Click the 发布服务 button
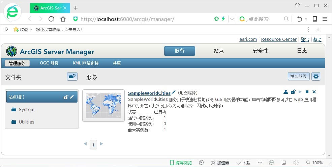Screen dimensions: 332x167 (x=299, y=77)
